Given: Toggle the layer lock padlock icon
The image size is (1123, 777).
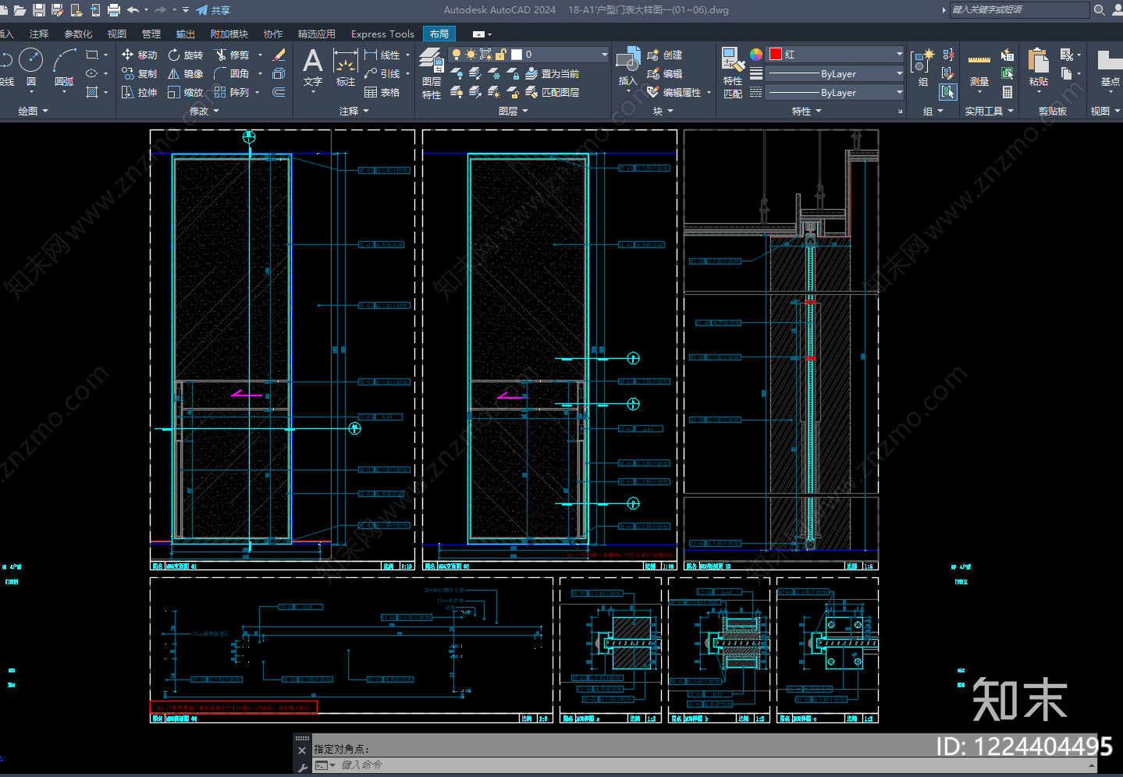Looking at the screenshot, I should point(500,55).
